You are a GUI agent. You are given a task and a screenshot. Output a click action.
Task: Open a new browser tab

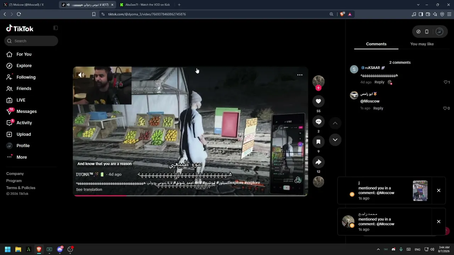pos(179,5)
